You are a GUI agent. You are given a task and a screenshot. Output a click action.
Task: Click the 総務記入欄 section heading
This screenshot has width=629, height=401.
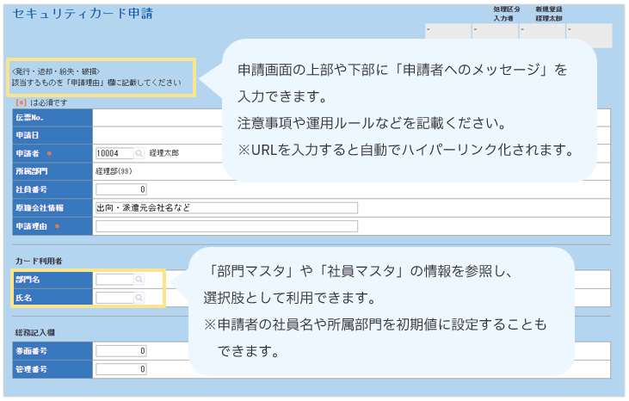click(35, 332)
